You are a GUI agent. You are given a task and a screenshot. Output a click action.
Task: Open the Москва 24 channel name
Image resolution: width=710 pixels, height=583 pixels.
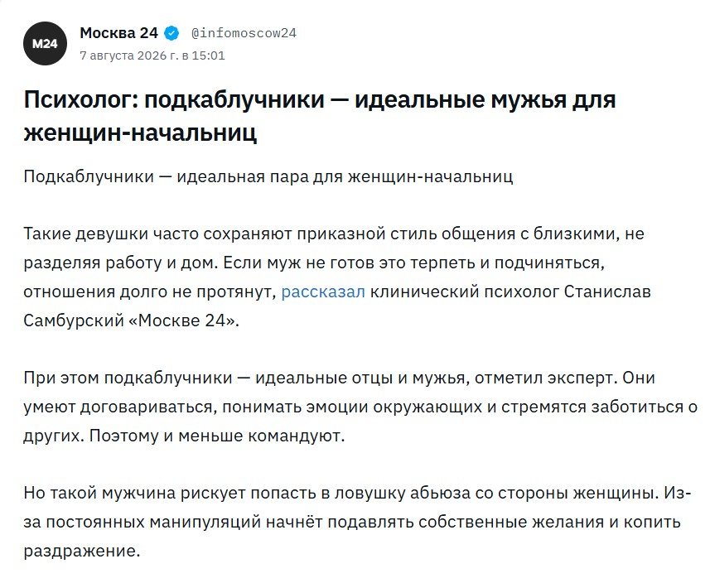pyautogui.click(x=119, y=33)
